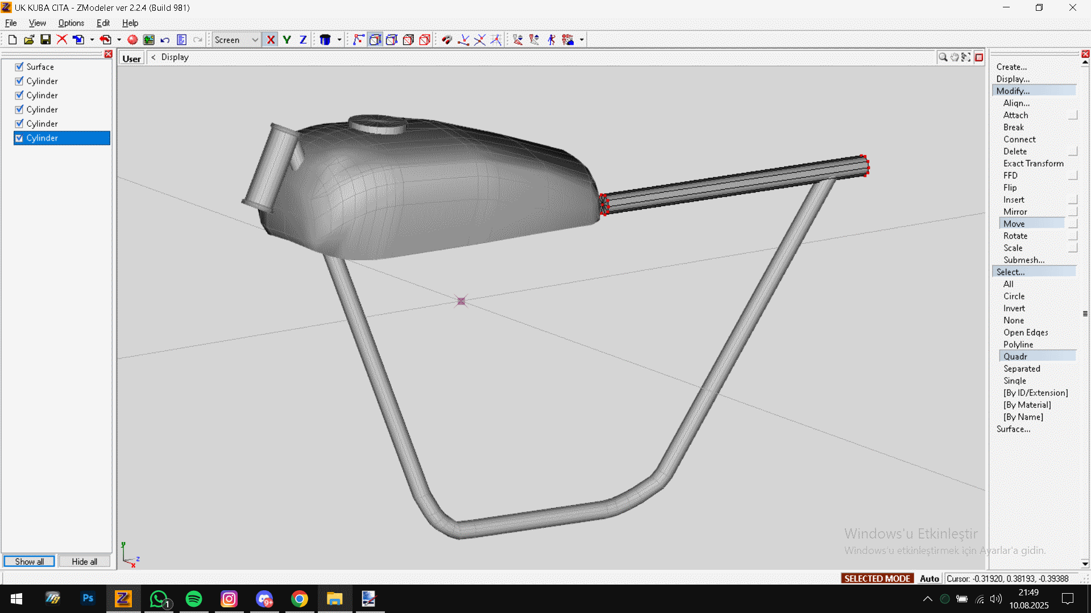Close the objects list panel
Viewport: 1091px width, 613px height.
[108, 54]
